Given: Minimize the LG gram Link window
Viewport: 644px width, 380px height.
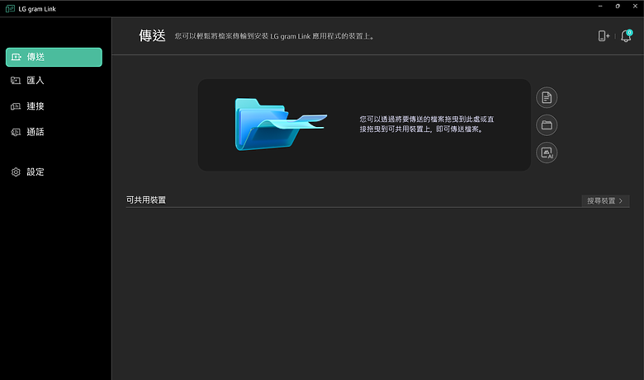Looking at the screenshot, I should [600, 6].
